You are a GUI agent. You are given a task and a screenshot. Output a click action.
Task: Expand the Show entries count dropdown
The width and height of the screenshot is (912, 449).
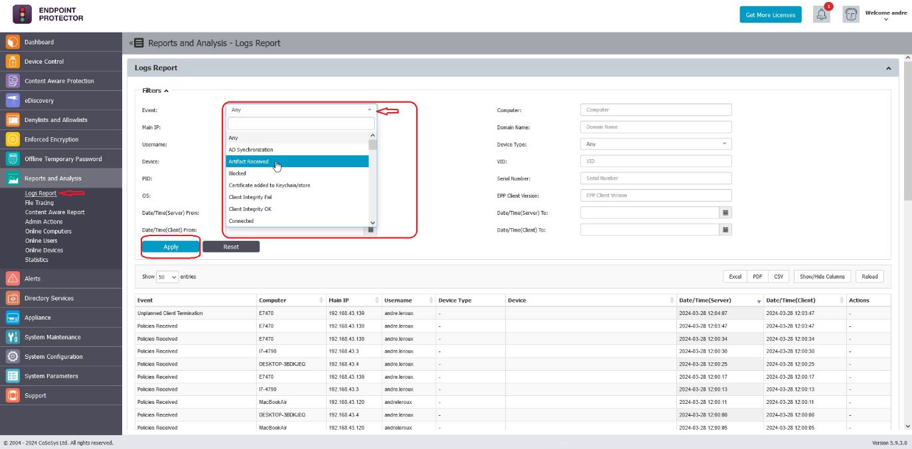(168, 277)
